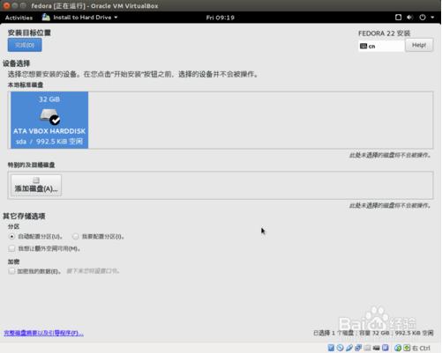The image size is (442, 353).
Task: Click the VirtualBox optical disk status icon
Action: 341,348
